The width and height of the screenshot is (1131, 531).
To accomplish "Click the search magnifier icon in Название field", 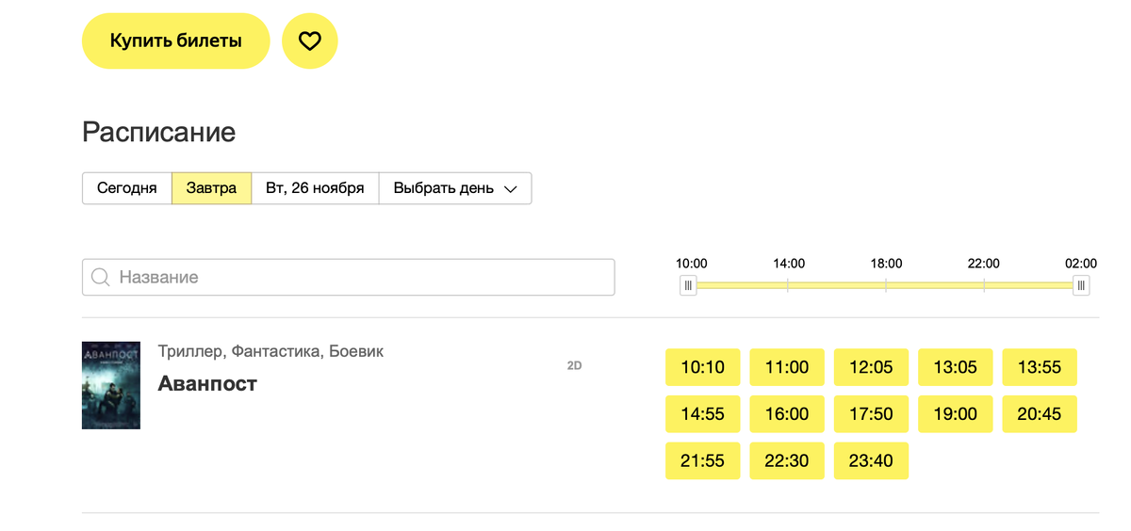I will coord(101,278).
